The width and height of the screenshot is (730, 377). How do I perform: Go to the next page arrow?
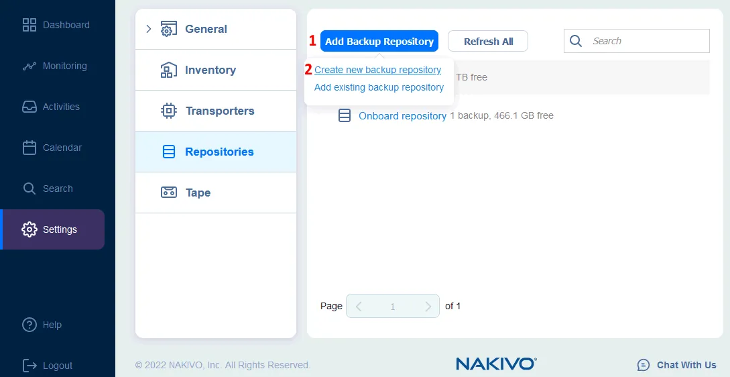click(x=428, y=307)
